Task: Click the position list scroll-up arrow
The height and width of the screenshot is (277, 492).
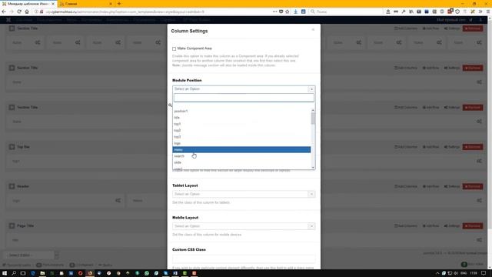Action: (313, 110)
